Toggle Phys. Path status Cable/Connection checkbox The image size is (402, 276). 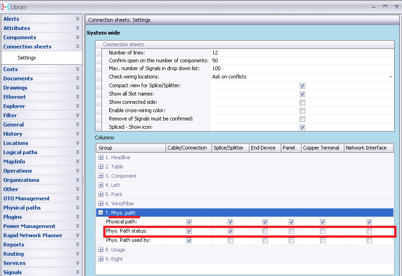tap(189, 231)
